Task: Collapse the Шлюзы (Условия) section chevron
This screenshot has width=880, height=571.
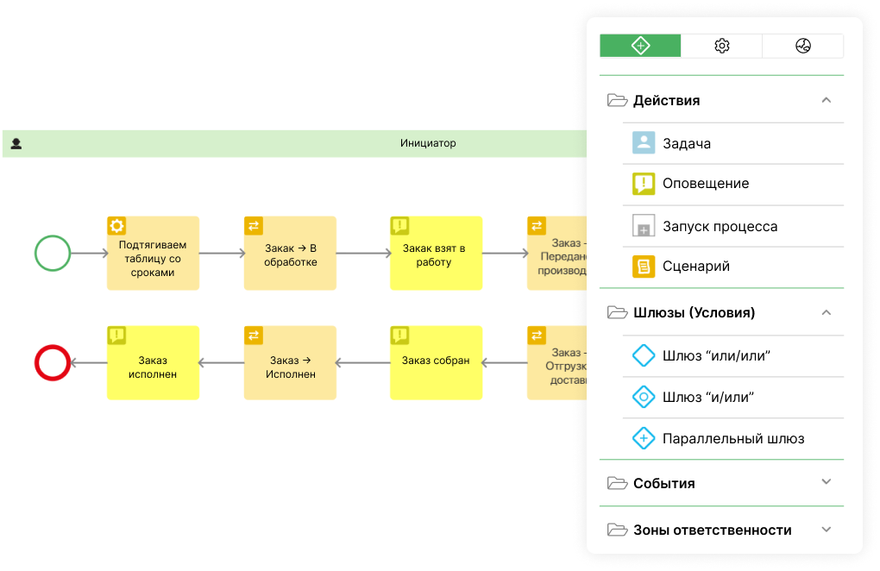Action: (827, 312)
